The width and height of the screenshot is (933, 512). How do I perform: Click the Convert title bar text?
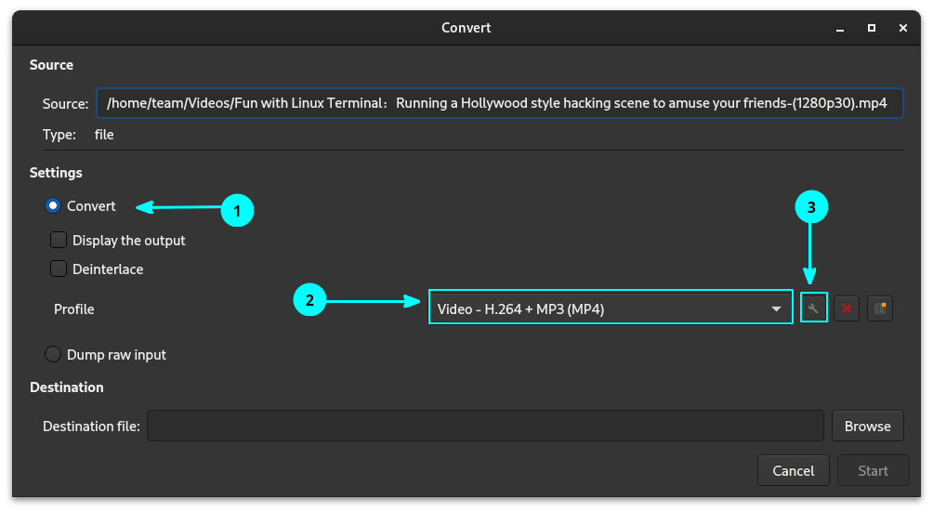[x=466, y=28]
